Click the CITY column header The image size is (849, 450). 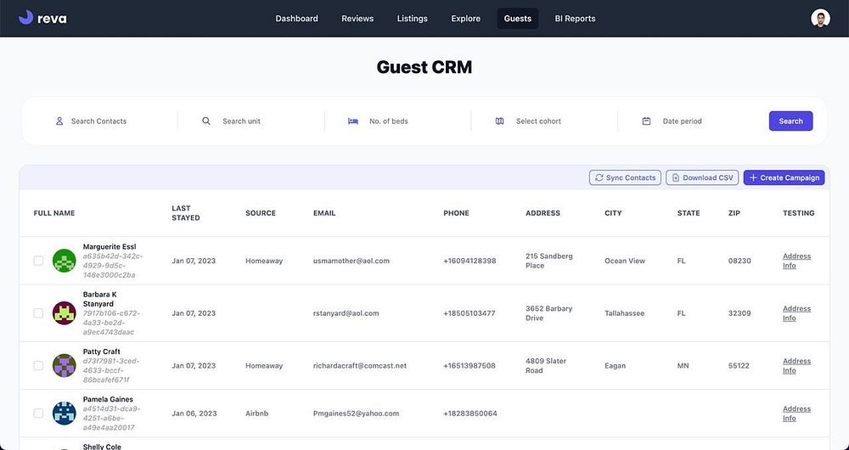click(x=613, y=213)
